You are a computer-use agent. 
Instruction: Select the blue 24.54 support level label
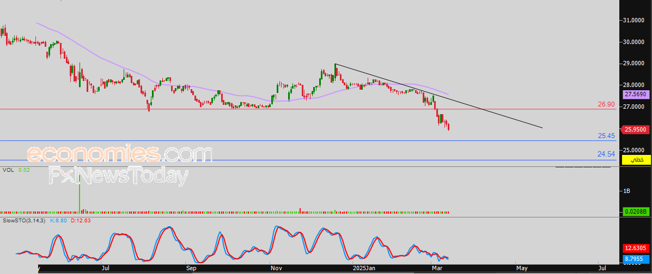(606, 154)
